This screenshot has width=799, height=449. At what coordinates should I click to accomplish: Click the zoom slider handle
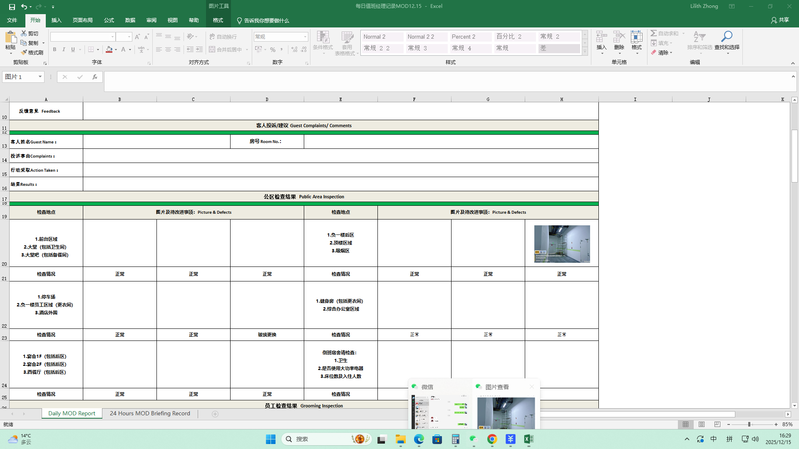749,424
